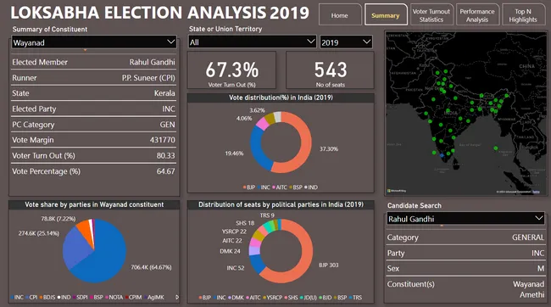
Task: Click AgIMK legend entry in Wayanad vote share
Action: click(x=154, y=297)
